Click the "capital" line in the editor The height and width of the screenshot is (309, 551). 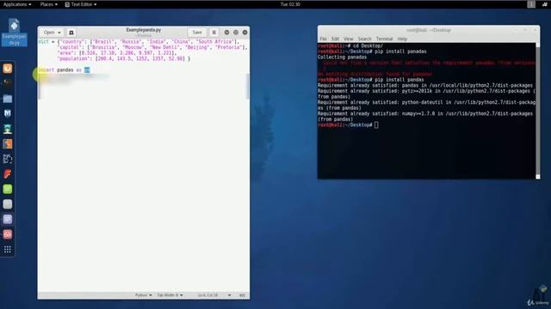(153, 47)
